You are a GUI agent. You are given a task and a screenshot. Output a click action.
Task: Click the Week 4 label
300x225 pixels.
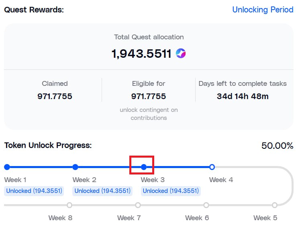(x=221, y=180)
